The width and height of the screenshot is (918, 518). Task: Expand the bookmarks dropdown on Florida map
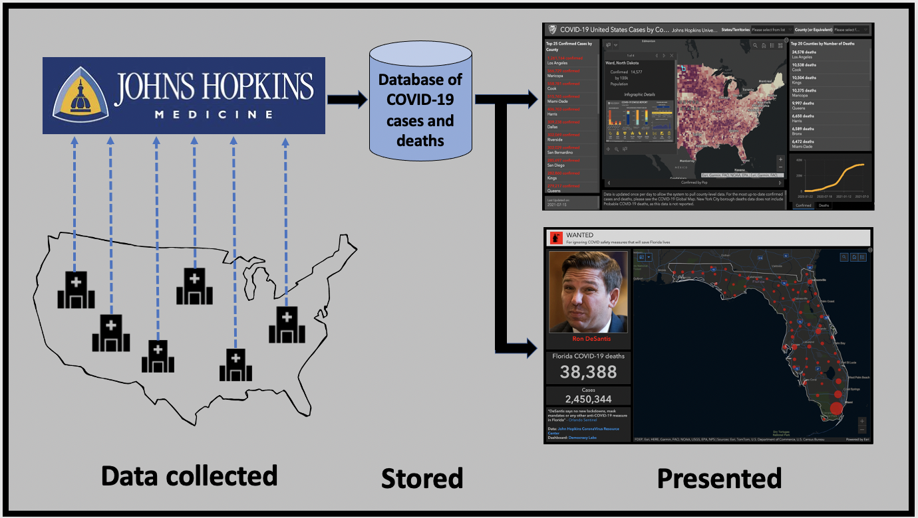(649, 257)
